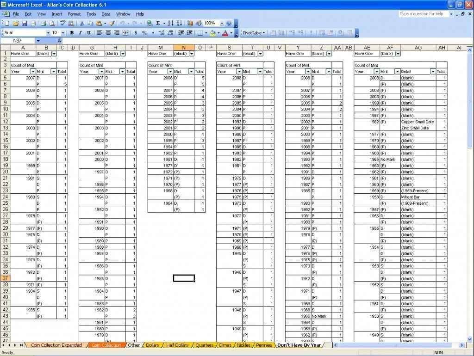Image resolution: width=474 pixels, height=356 pixels.
Task: Open Print Preview
Action: pos(52,23)
